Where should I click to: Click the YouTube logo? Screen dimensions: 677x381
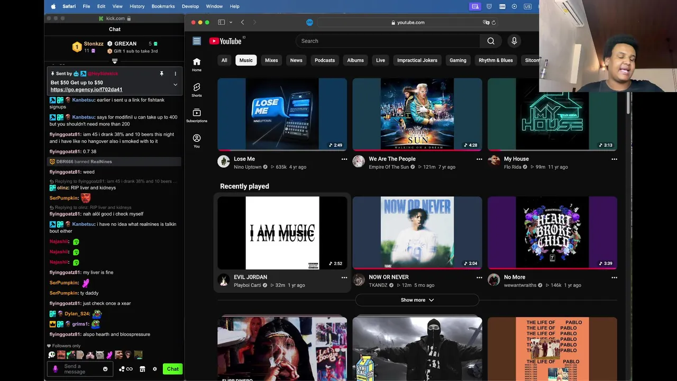click(225, 41)
